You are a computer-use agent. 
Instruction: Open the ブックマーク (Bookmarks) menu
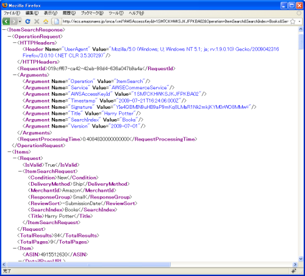pyautogui.click(x=92, y=13)
